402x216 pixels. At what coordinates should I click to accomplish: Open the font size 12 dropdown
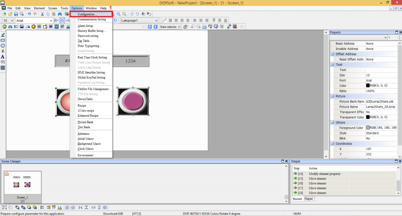pos(12,20)
